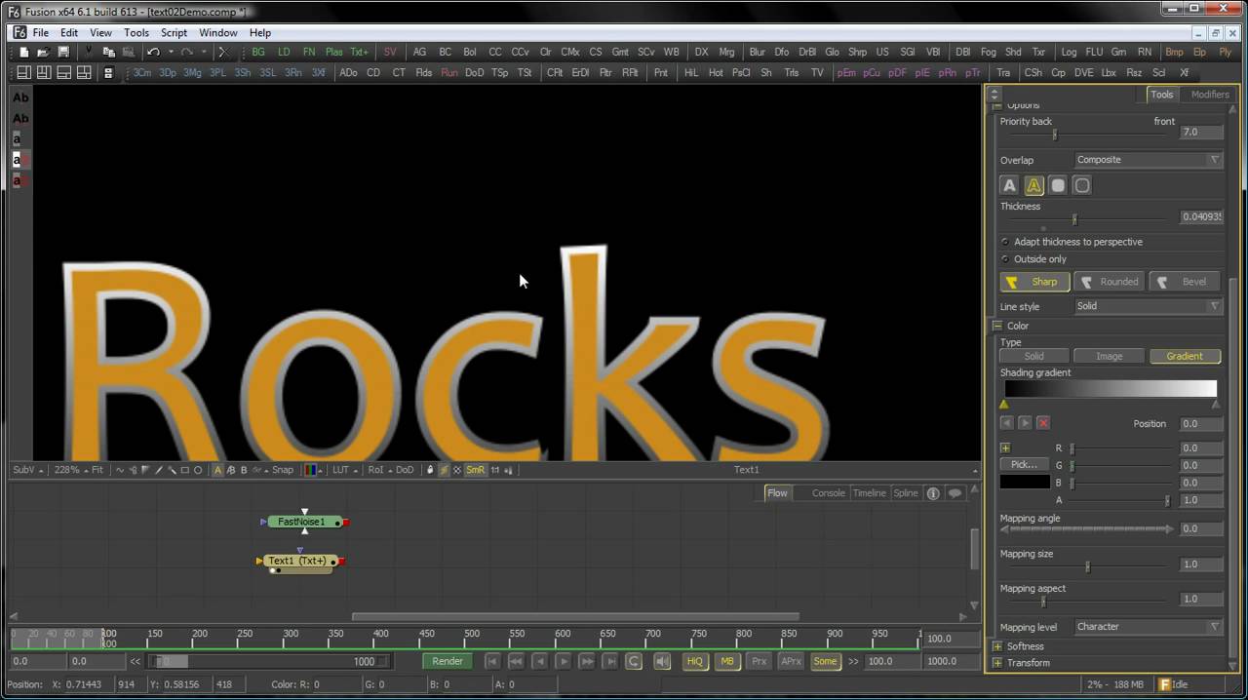The height and width of the screenshot is (700, 1248).
Task: Toggle SmR smooth resize in viewer
Action: point(475,470)
